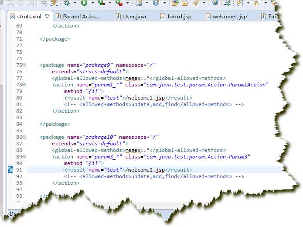The width and height of the screenshot is (303, 227).
Task: Click the </action> tag on line 82
Action: [66, 111]
